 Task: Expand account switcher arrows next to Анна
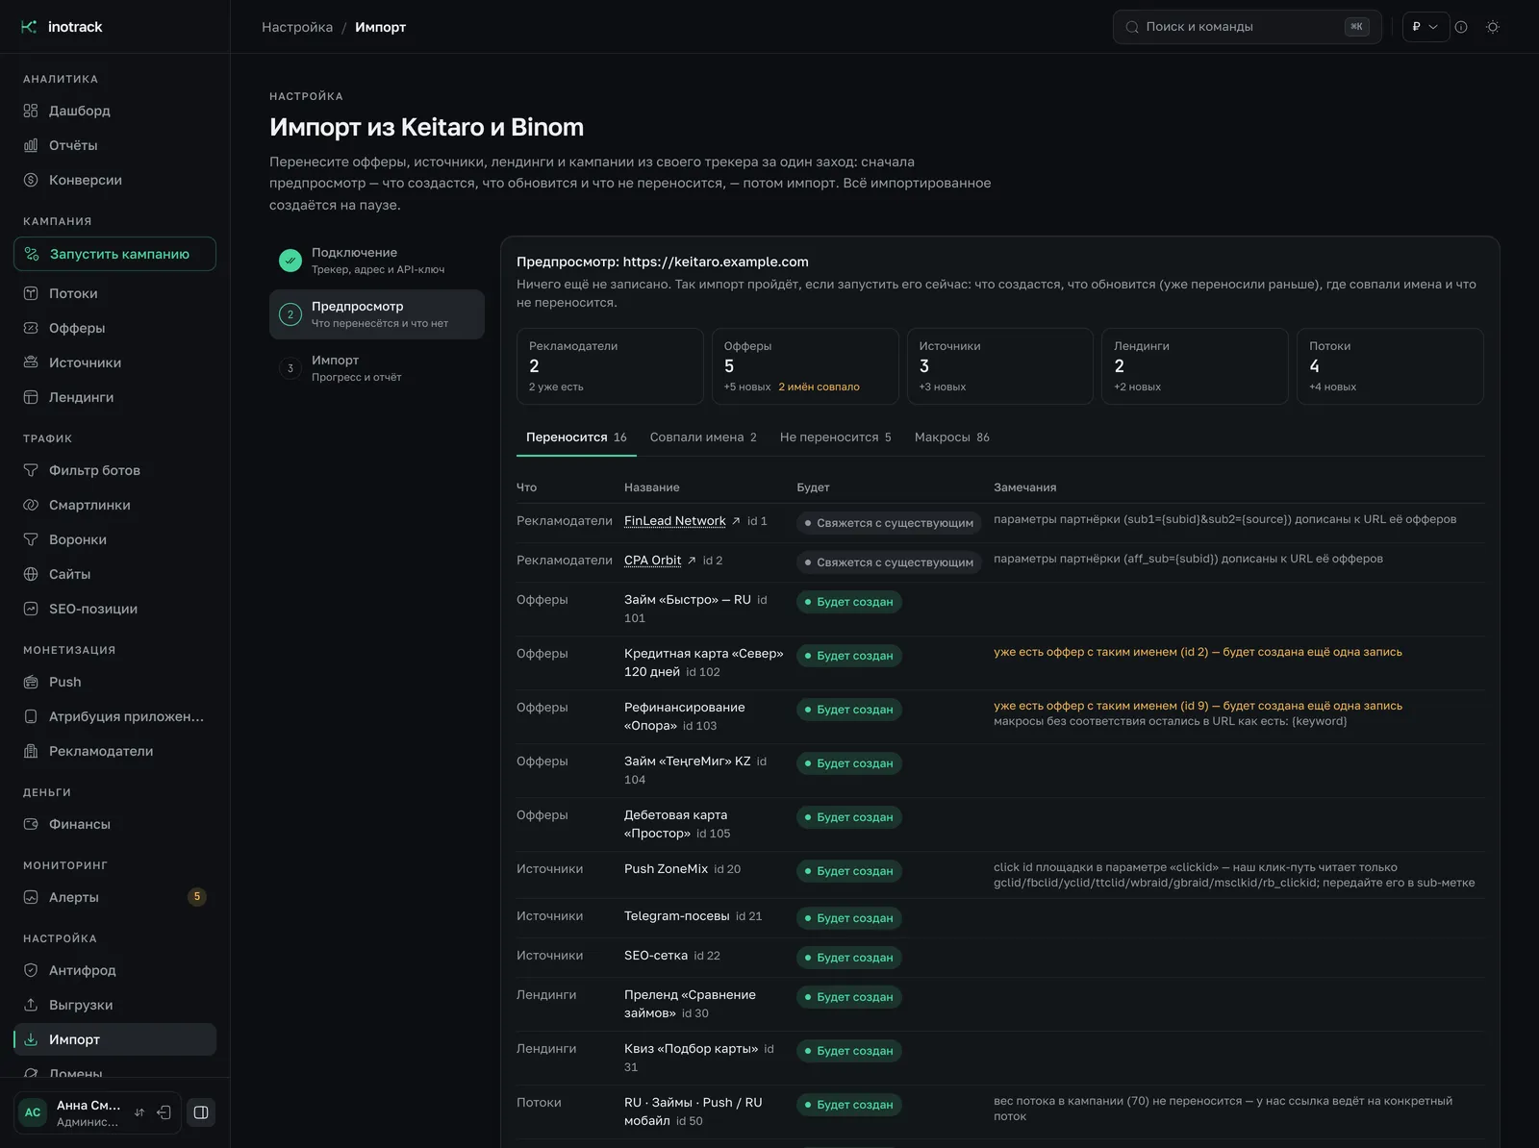tap(139, 1112)
